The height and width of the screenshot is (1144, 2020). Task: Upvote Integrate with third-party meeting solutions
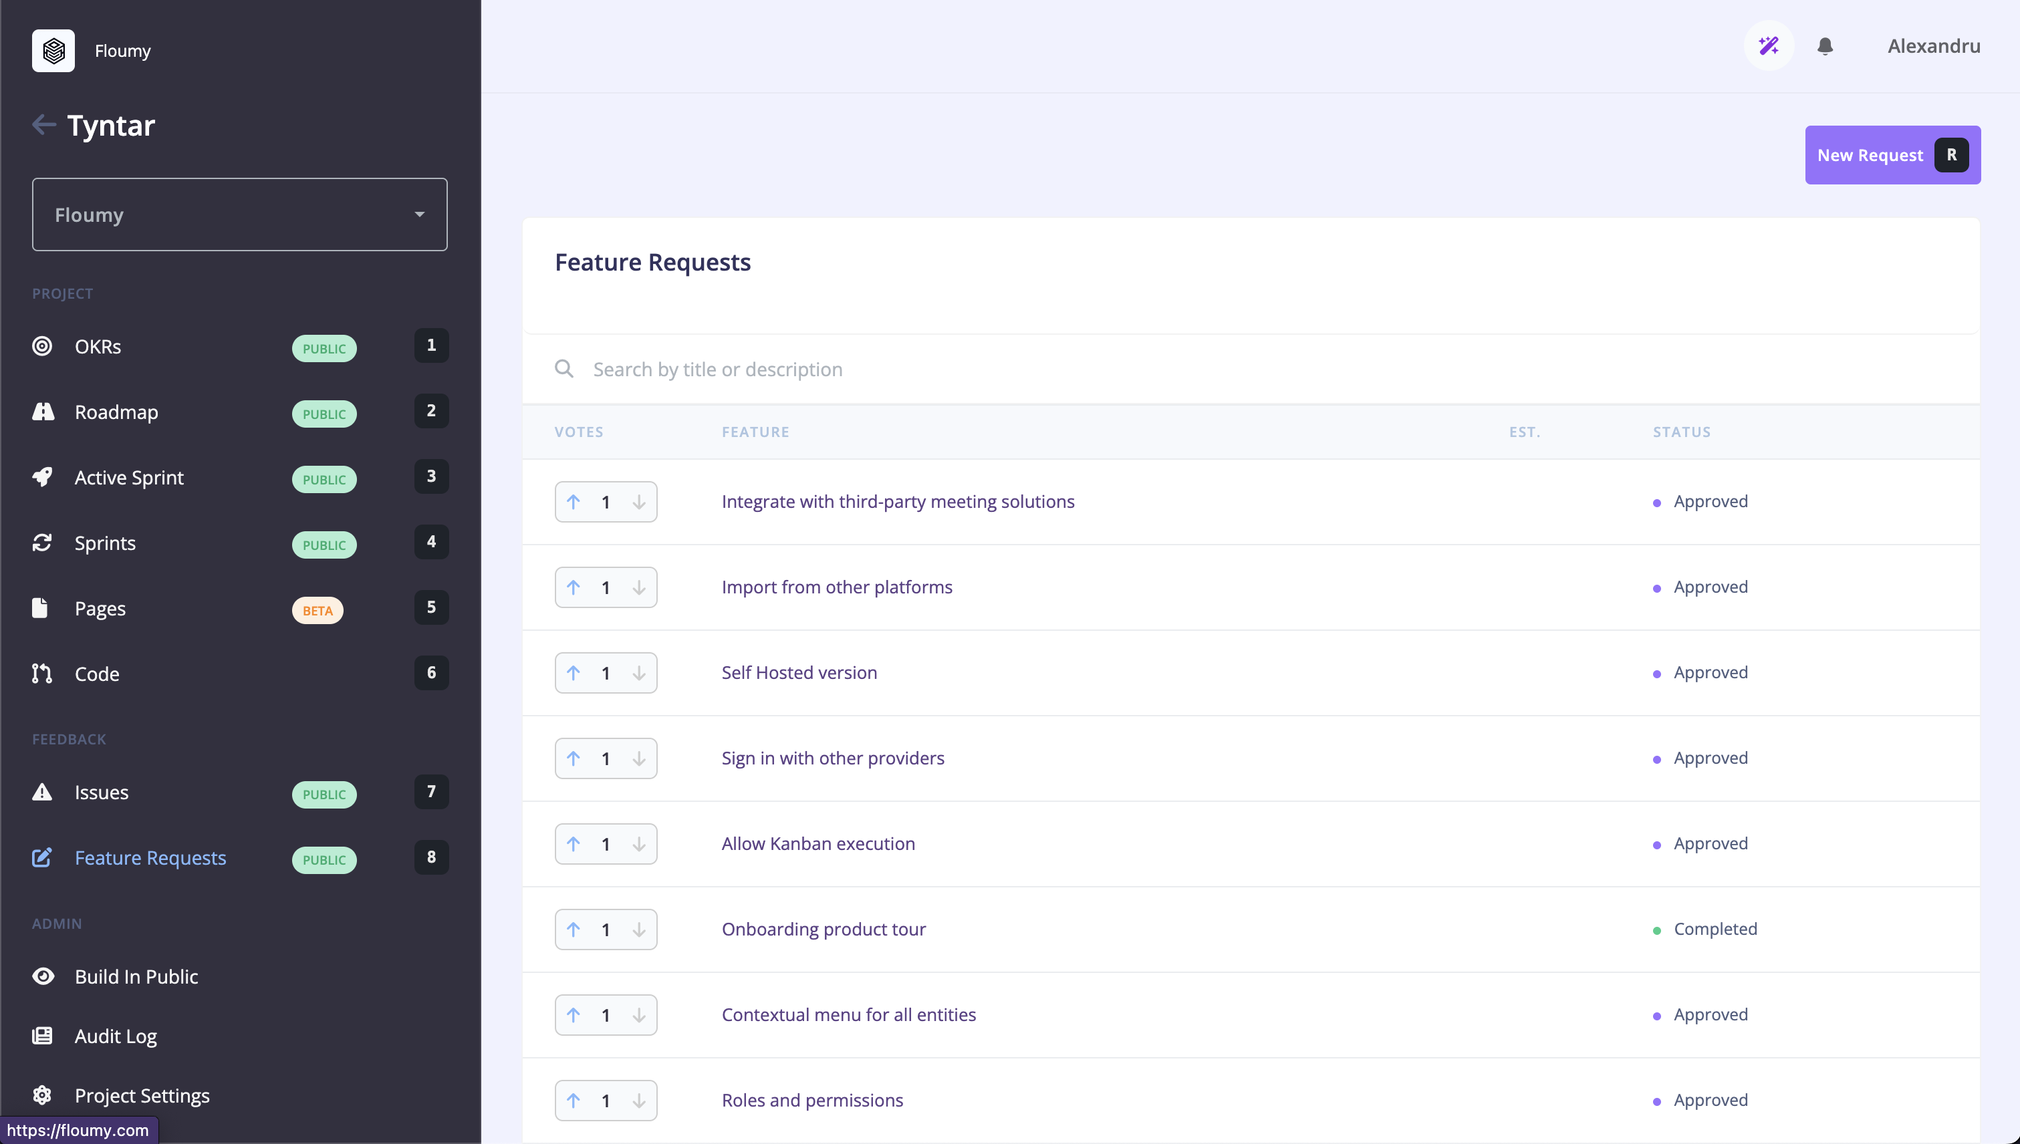pos(574,502)
